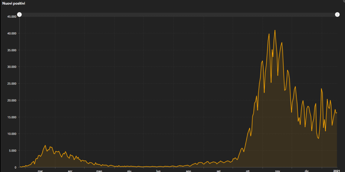
Task: Click the "apr" month label on x-axis
Action: pyautogui.click(x=70, y=171)
